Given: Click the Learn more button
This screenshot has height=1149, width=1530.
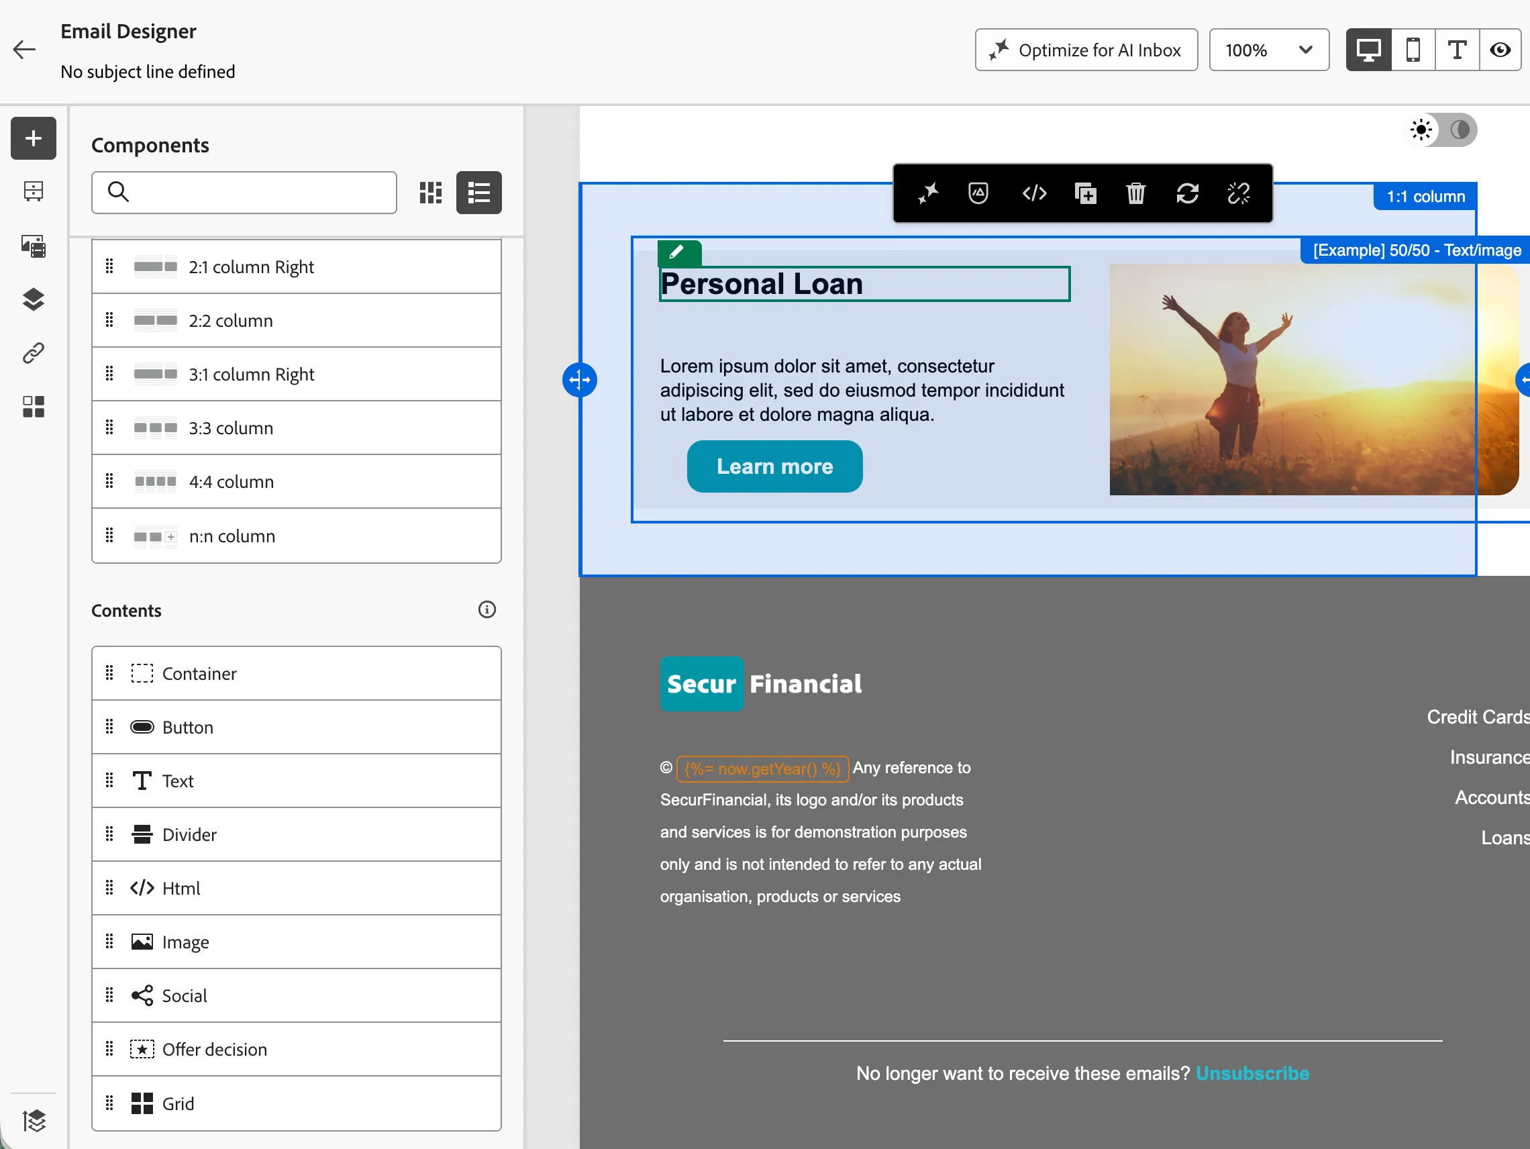Looking at the screenshot, I should [x=774, y=466].
